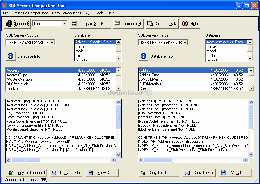The image size is (260, 184).
Task: Click the Compare Data label
Action: 166,24
